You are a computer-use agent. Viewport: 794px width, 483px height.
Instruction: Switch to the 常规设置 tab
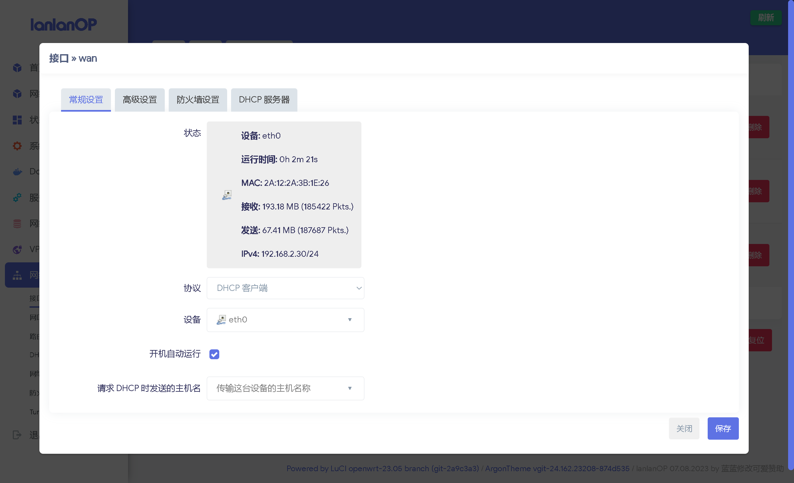(86, 99)
